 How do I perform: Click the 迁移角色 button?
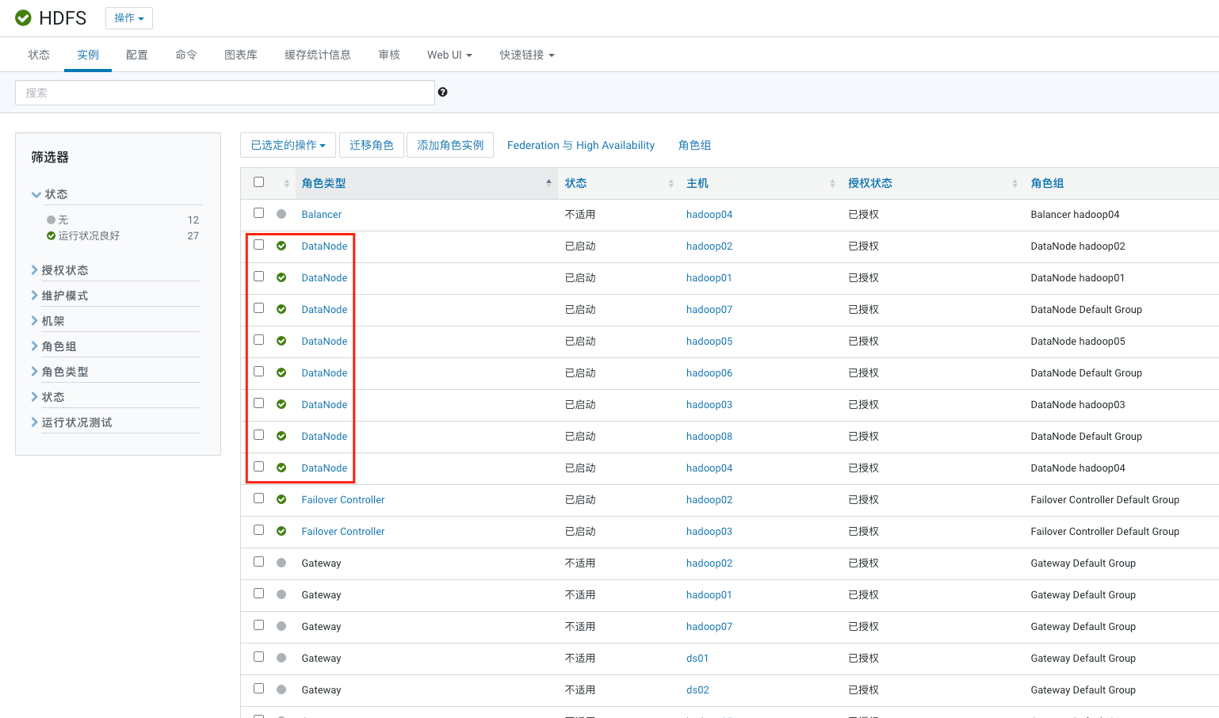click(372, 145)
